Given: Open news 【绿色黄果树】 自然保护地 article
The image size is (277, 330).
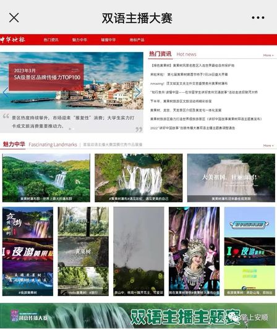Looking at the screenshot, I should point(192,66).
